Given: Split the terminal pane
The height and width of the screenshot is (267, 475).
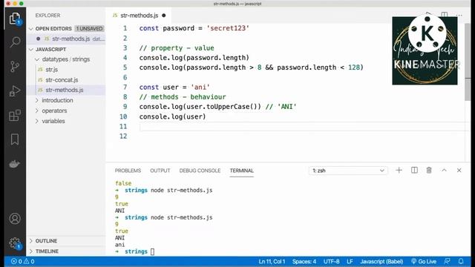Looking at the screenshot, I should coord(414,171).
